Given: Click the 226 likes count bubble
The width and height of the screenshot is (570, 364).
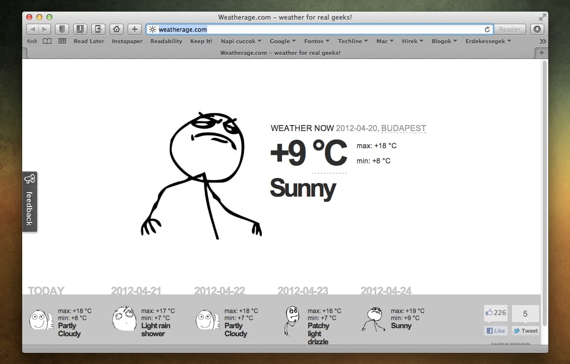Looking at the screenshot, I should (x=496, y=313).
